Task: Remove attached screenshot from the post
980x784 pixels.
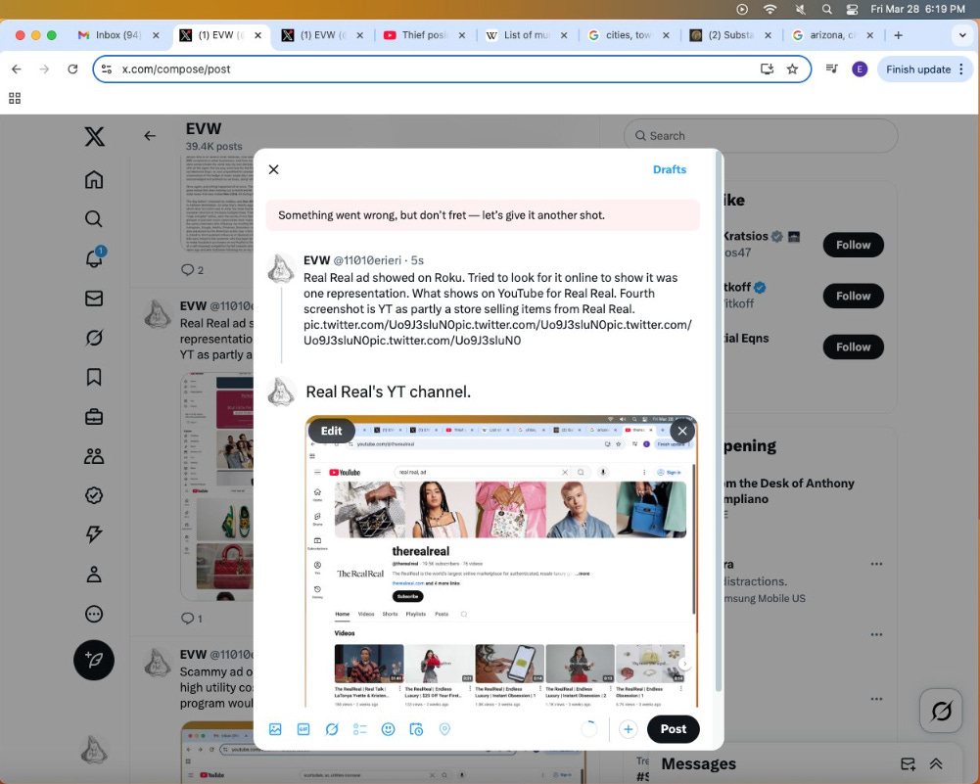Action: [682, 431]
